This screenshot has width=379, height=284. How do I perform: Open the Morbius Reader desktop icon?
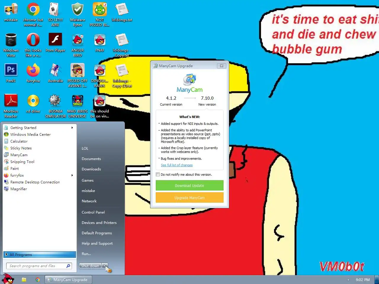(x=11, y=106)
